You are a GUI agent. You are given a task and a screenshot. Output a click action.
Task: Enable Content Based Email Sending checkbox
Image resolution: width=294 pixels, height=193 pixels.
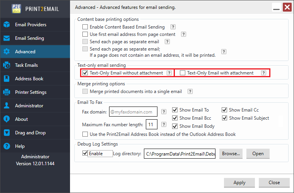[85, 27]
